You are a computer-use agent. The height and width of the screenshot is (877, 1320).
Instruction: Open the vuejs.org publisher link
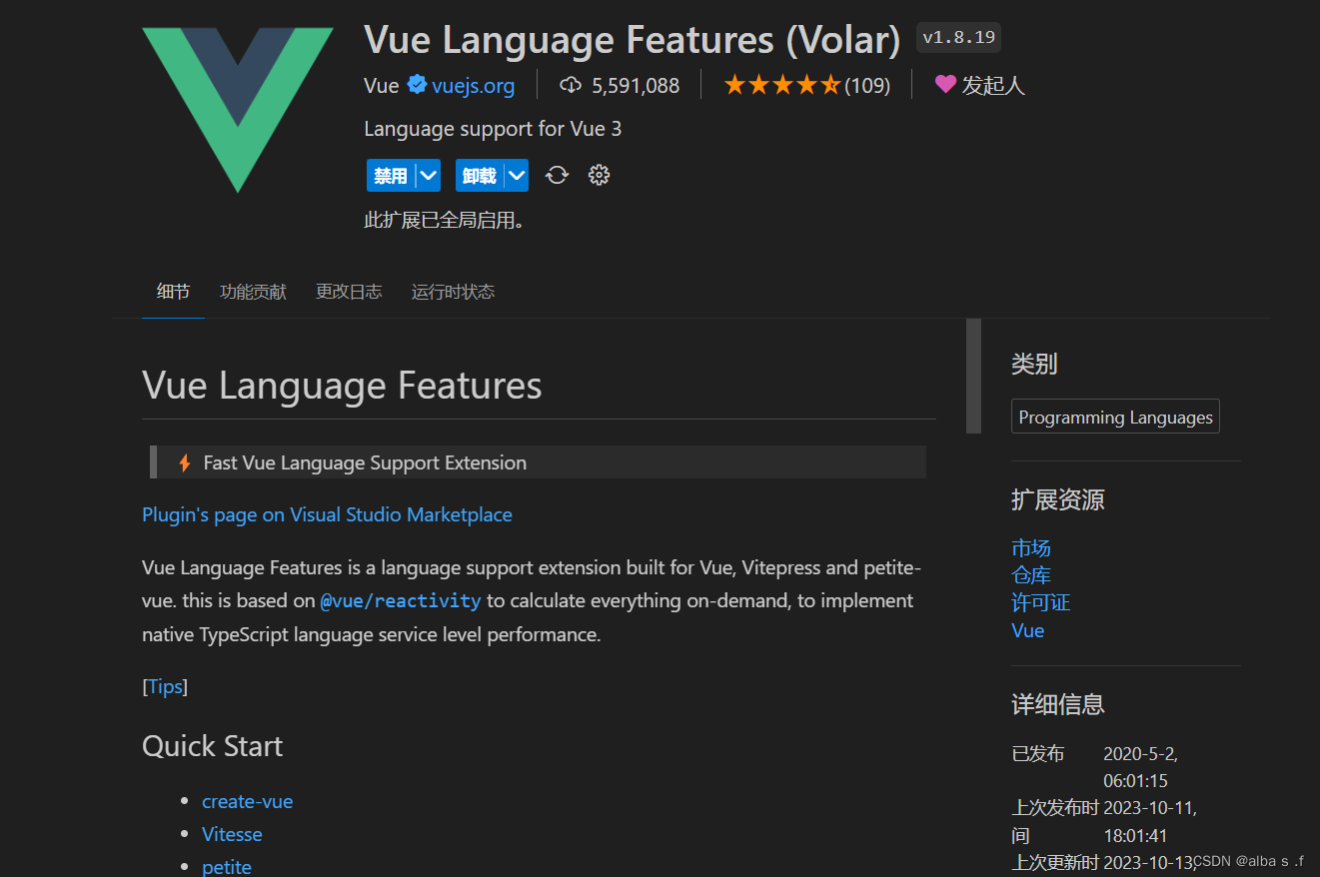(473, 85)
